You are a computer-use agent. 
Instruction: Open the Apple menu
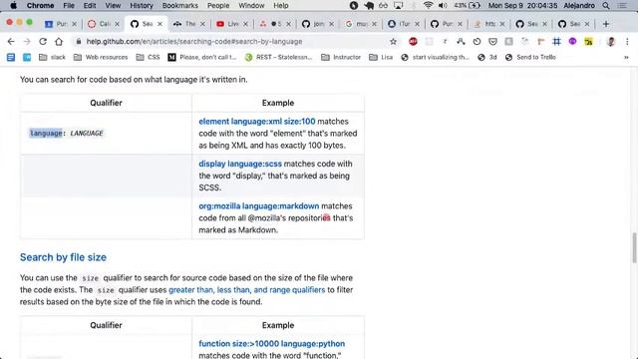tap(13, 6)
